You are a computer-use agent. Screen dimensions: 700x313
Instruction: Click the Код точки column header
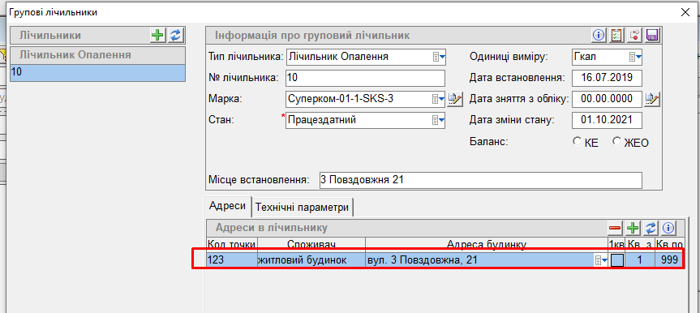(232, 244)
